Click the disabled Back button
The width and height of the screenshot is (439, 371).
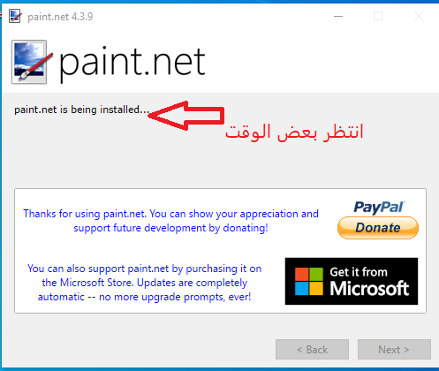pyautogui.click(x=312, y=350)
